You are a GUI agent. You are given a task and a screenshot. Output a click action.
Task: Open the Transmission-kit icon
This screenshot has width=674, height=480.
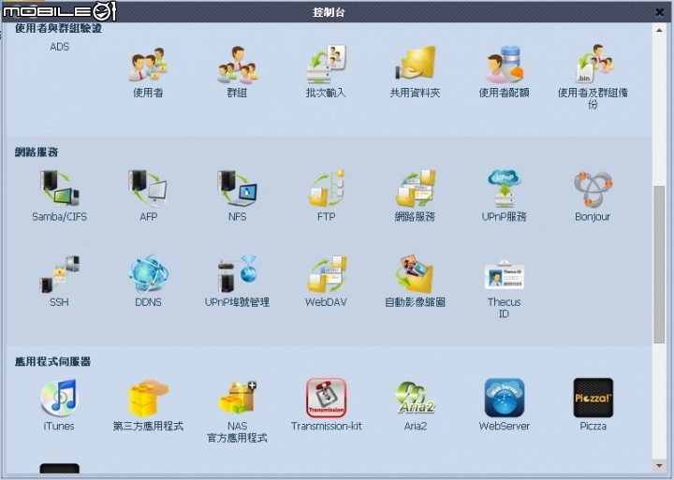327,398
